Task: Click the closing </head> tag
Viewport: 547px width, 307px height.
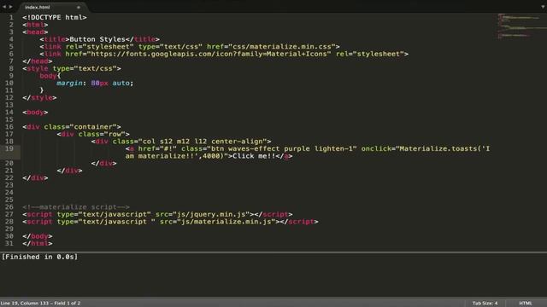Action: click(38, 61)
